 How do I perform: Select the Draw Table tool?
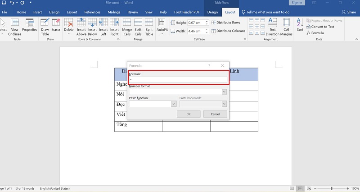tap(45, 27)
